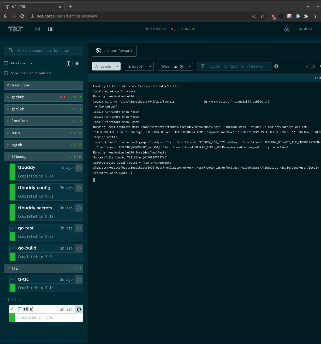Open kind.sigs.k8s.io docs link
This screenshot has height=344, width=321.
[x=284, y=168]
